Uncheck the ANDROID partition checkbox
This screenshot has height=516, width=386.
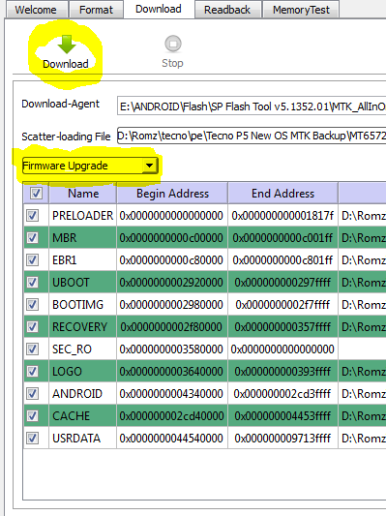[33, 394]
